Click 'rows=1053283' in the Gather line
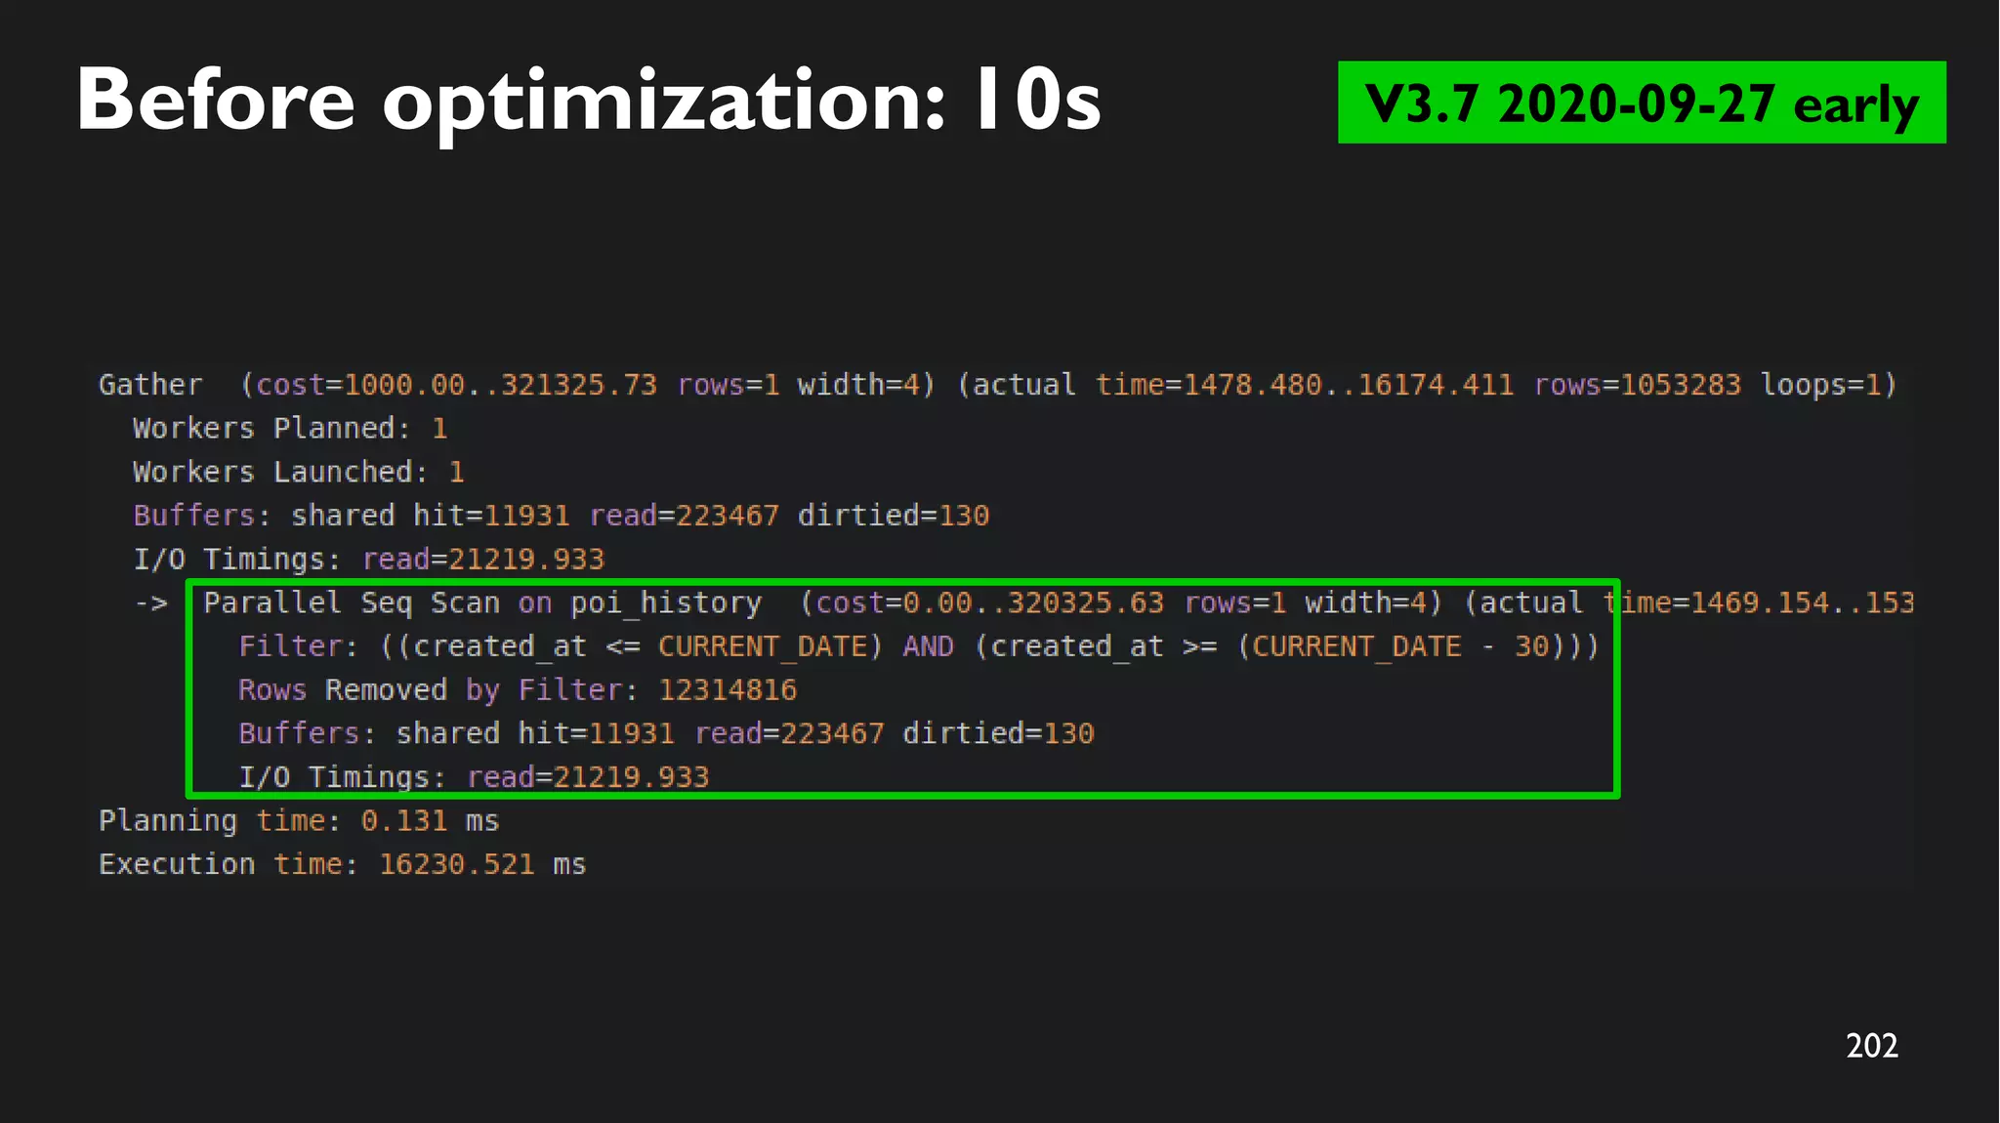The image size is (2000, 1123). pos(1638,385)
